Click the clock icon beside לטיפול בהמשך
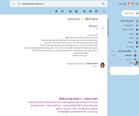The width and height of the screenshot is (139, 116). 137,30
